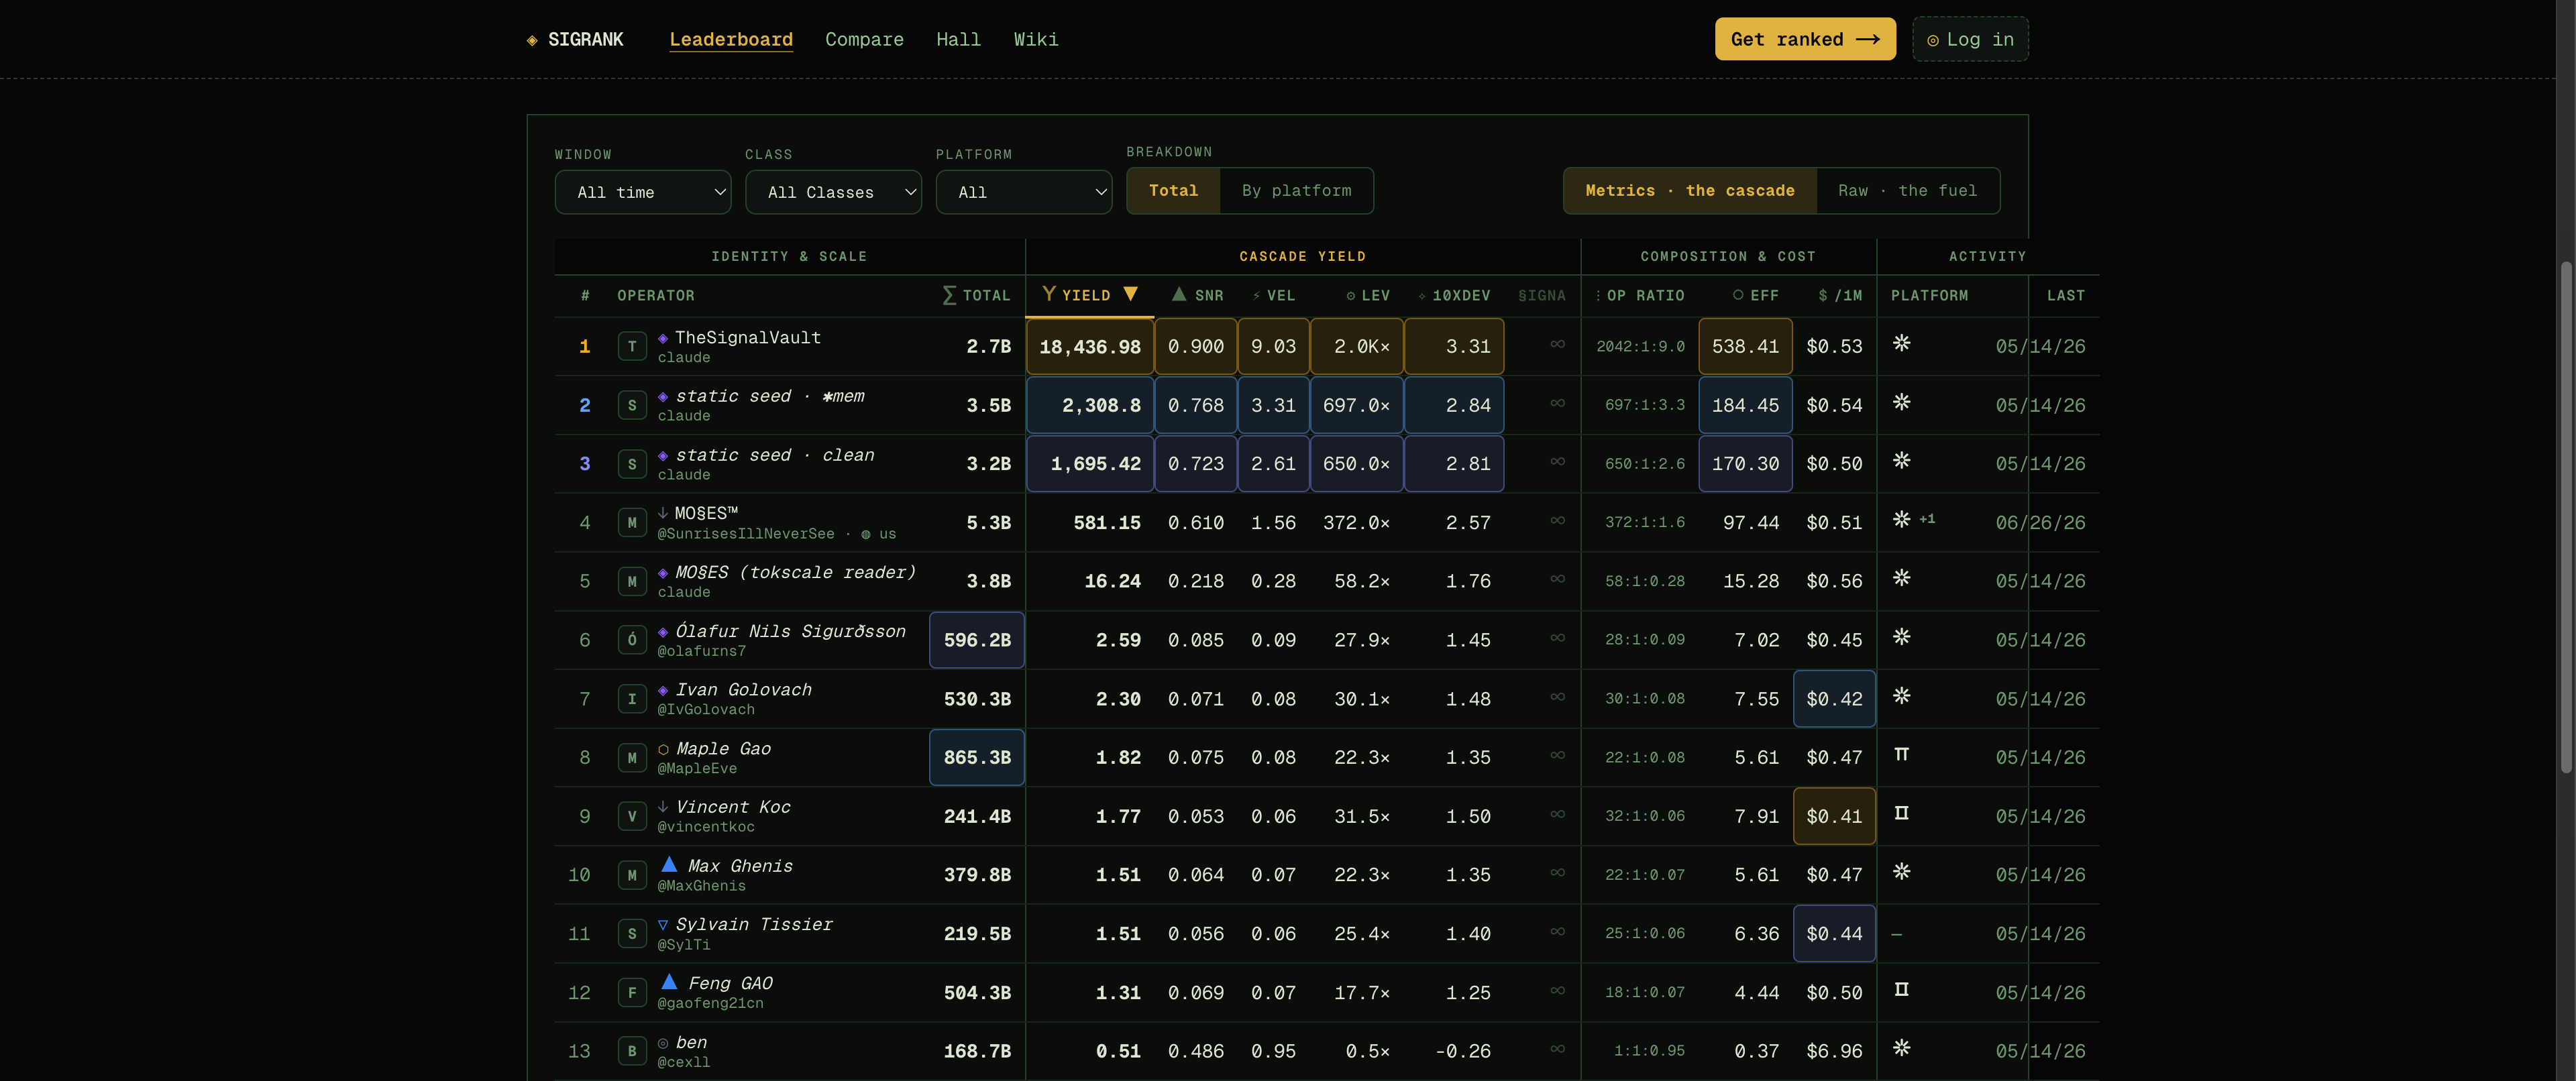The width and height of the screenshot is (2576, 1081).
Task: Click the 596.2B total cell
Action: (977, 640)
